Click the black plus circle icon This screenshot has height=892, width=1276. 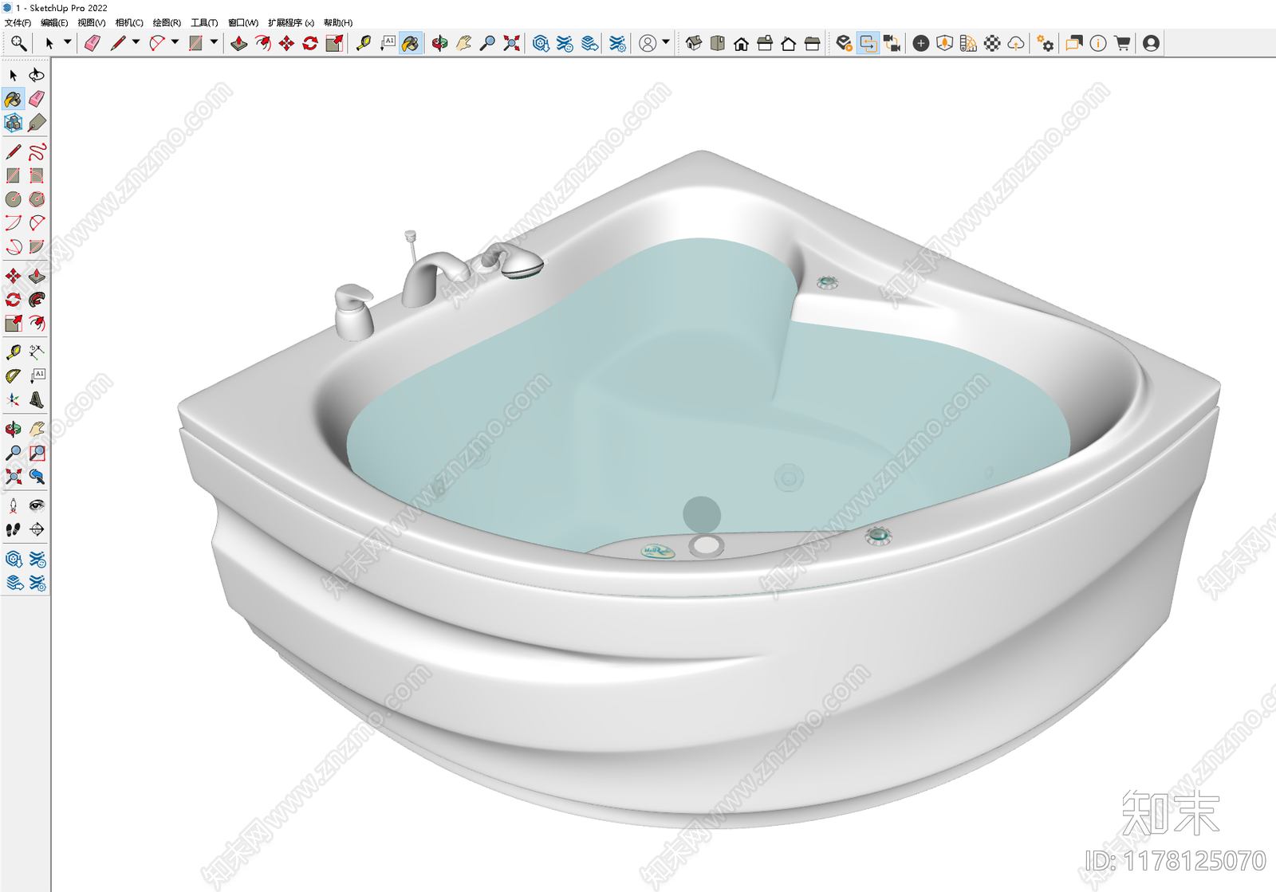(921, 43)
